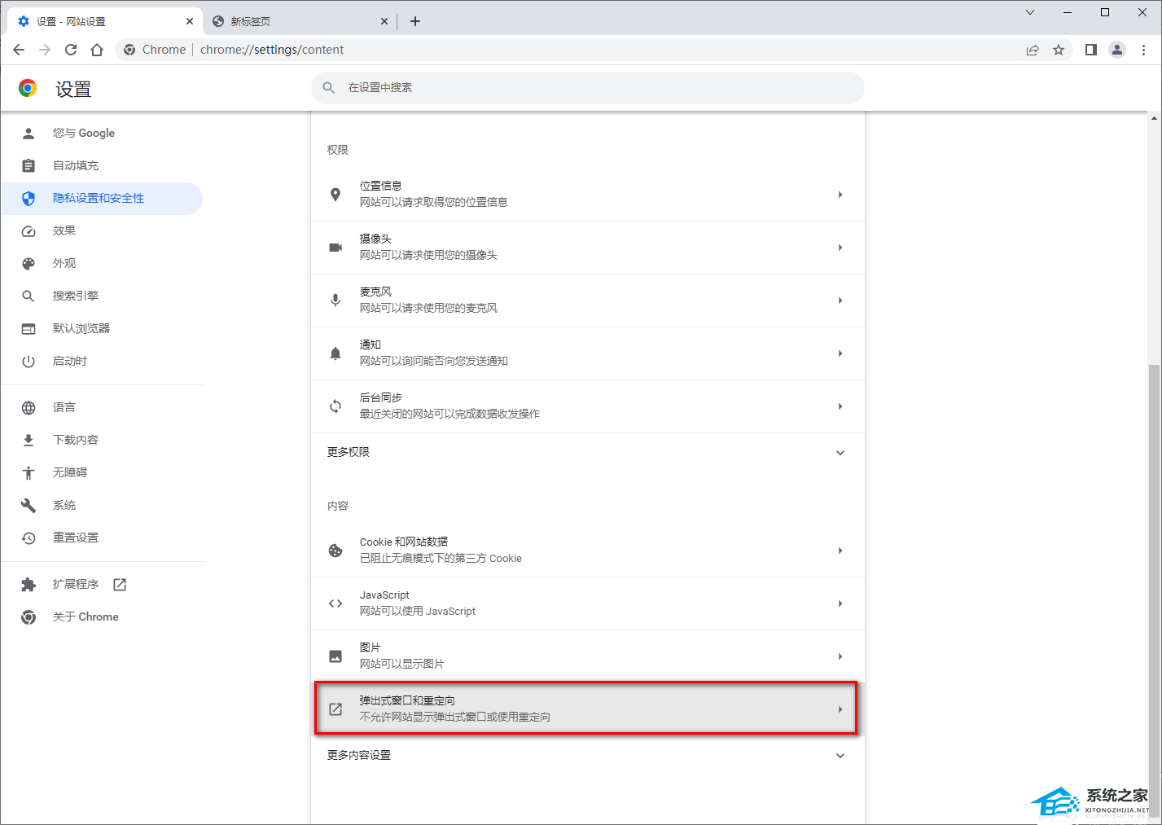Expand 更多权限 section
This screenshot has height=825, width=1162.
click(588, 452)
